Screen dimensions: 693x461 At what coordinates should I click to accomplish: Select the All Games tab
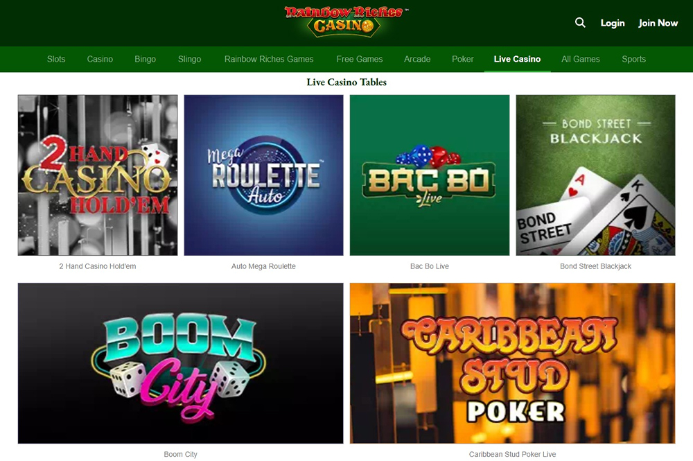click(x=580, y=59)
